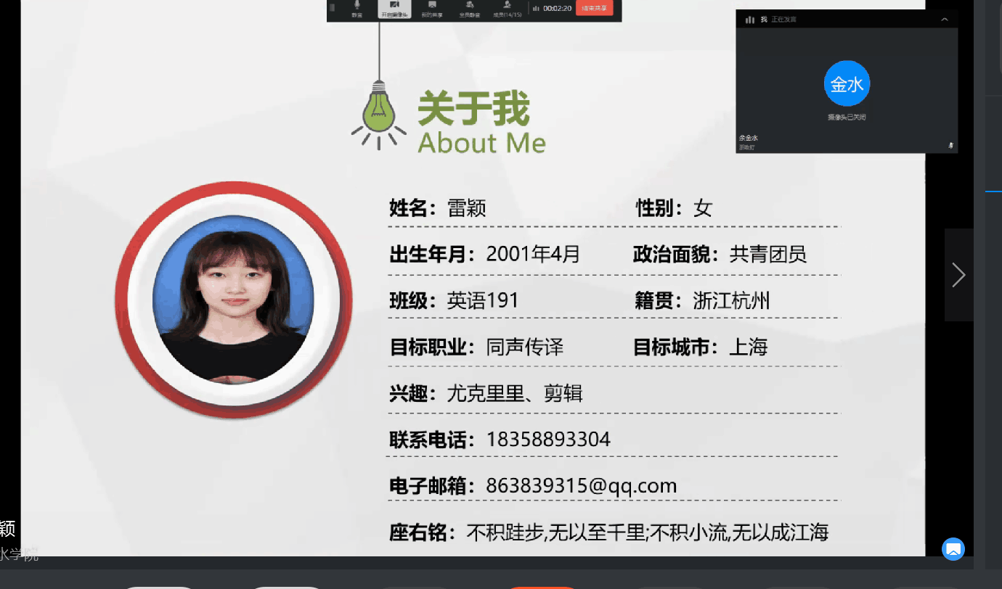
Task: Open the blue chat bubble button
Action: coord(953,549)
